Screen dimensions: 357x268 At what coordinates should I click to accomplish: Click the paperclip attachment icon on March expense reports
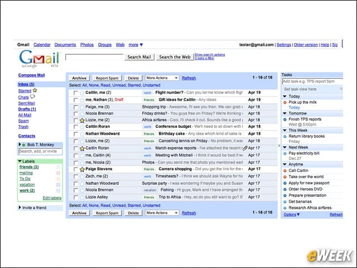click(245, 148)
